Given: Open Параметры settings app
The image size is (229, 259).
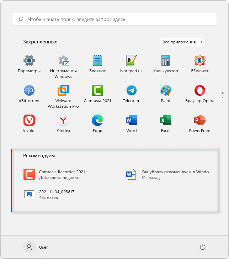Looking at the screenshot, I should (29, 64).
